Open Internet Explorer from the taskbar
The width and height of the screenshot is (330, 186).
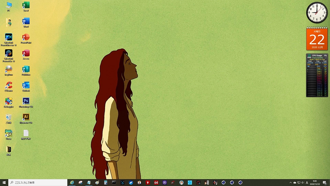72,183
